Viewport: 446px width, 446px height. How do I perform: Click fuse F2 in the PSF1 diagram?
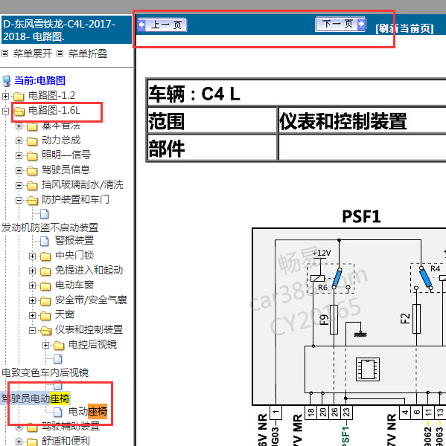416,319
